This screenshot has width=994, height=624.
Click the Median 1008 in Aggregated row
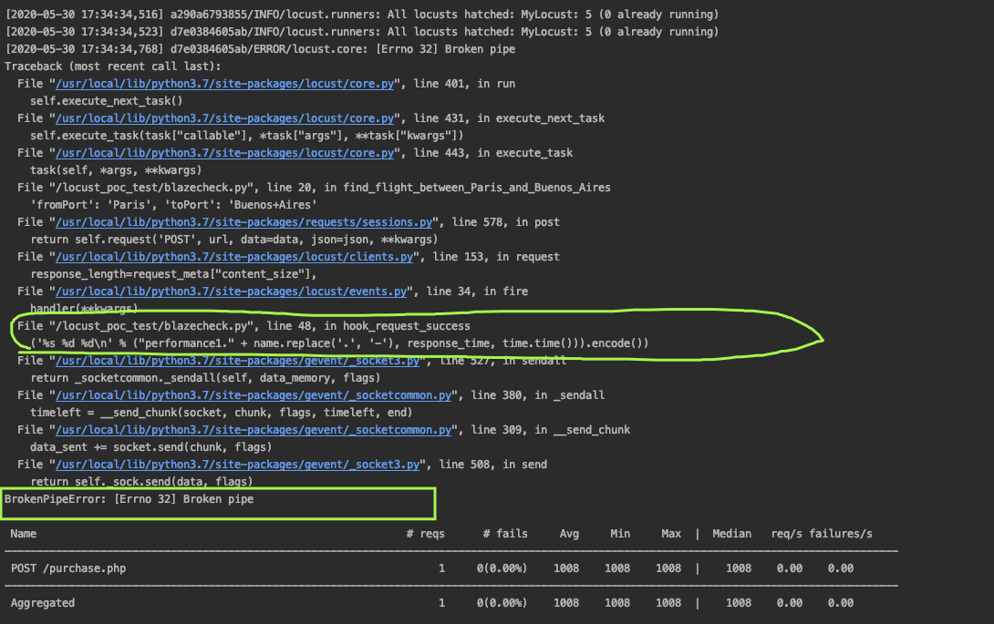[739, 603]
